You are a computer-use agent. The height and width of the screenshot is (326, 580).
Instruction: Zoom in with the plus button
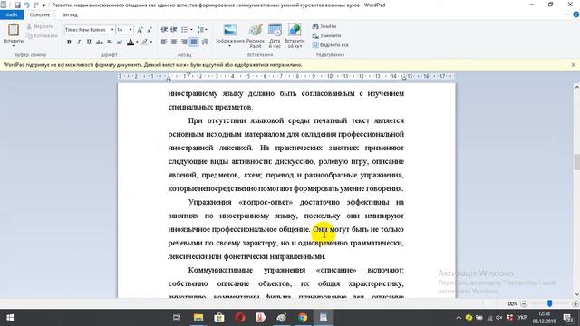pos(575,304)
